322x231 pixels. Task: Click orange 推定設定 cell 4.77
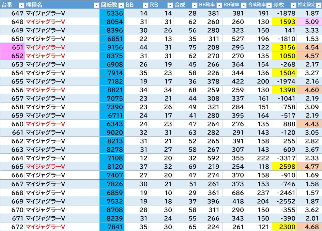click(x=309, y=167)
